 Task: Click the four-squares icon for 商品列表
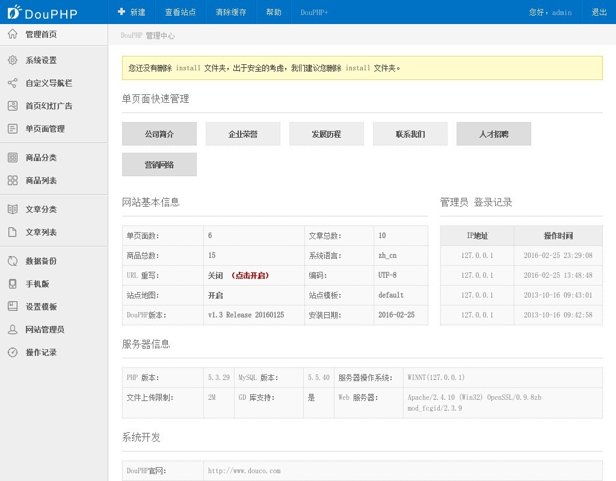coord(13,180)
